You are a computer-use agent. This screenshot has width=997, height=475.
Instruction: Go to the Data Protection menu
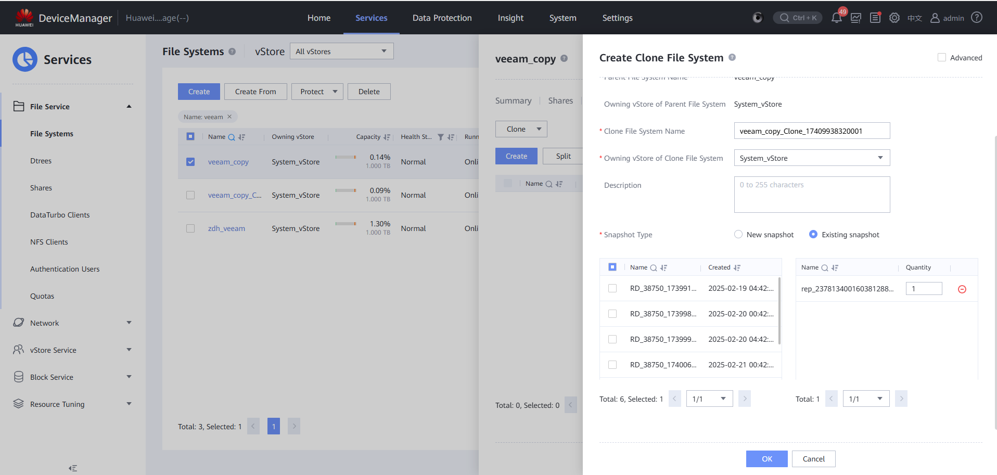click(442, 18)
